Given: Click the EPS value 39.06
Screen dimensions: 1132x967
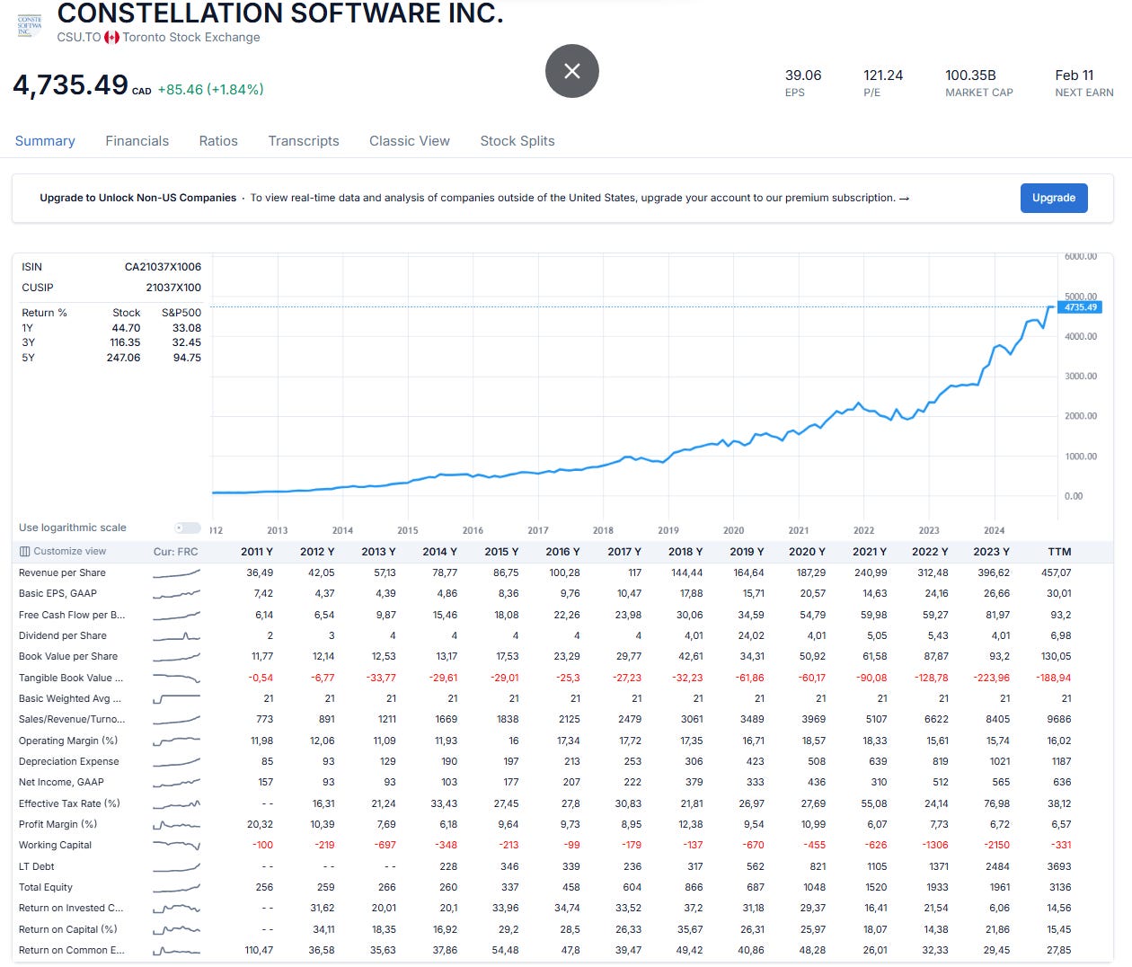Looking at the screenshot, I should [x=803, y=75].
